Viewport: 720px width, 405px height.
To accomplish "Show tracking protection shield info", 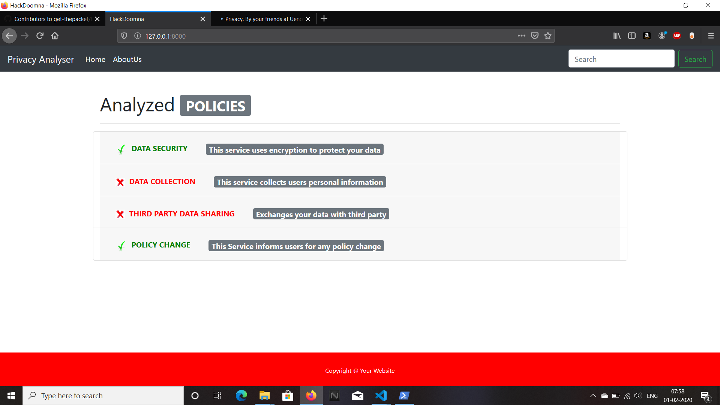I will [124, 36].
